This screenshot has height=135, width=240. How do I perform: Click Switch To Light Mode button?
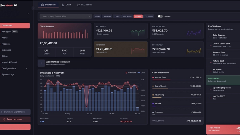pos(15,112)
